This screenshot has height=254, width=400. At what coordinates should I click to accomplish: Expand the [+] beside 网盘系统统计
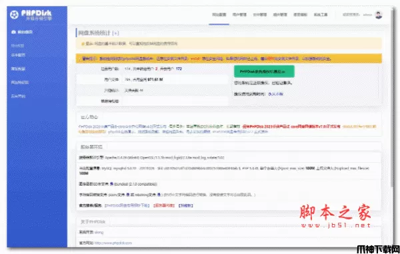115,33
